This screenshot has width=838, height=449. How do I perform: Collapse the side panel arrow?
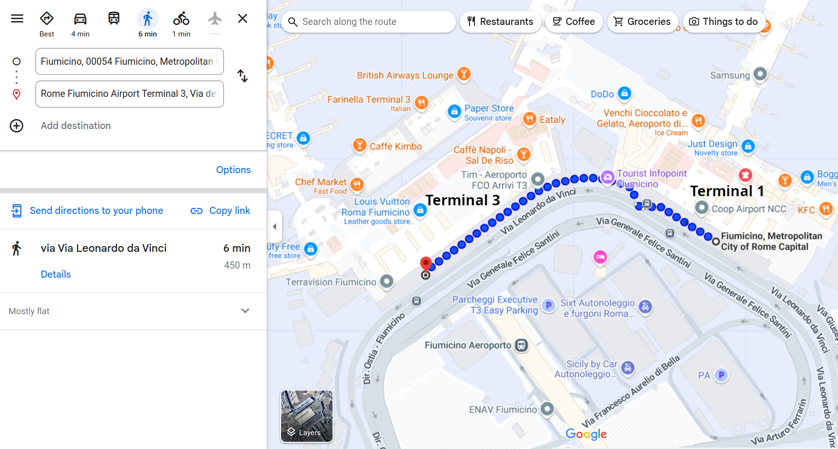(274, 226)
